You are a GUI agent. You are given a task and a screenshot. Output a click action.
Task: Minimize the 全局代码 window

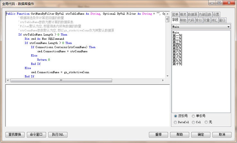click(x=212, y=3)
